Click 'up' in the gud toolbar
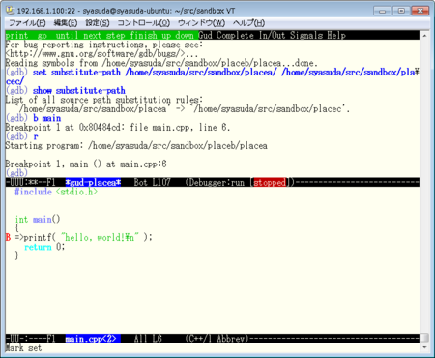The height and width of the screenshot is (358, 435). click(x=166, y=35)
